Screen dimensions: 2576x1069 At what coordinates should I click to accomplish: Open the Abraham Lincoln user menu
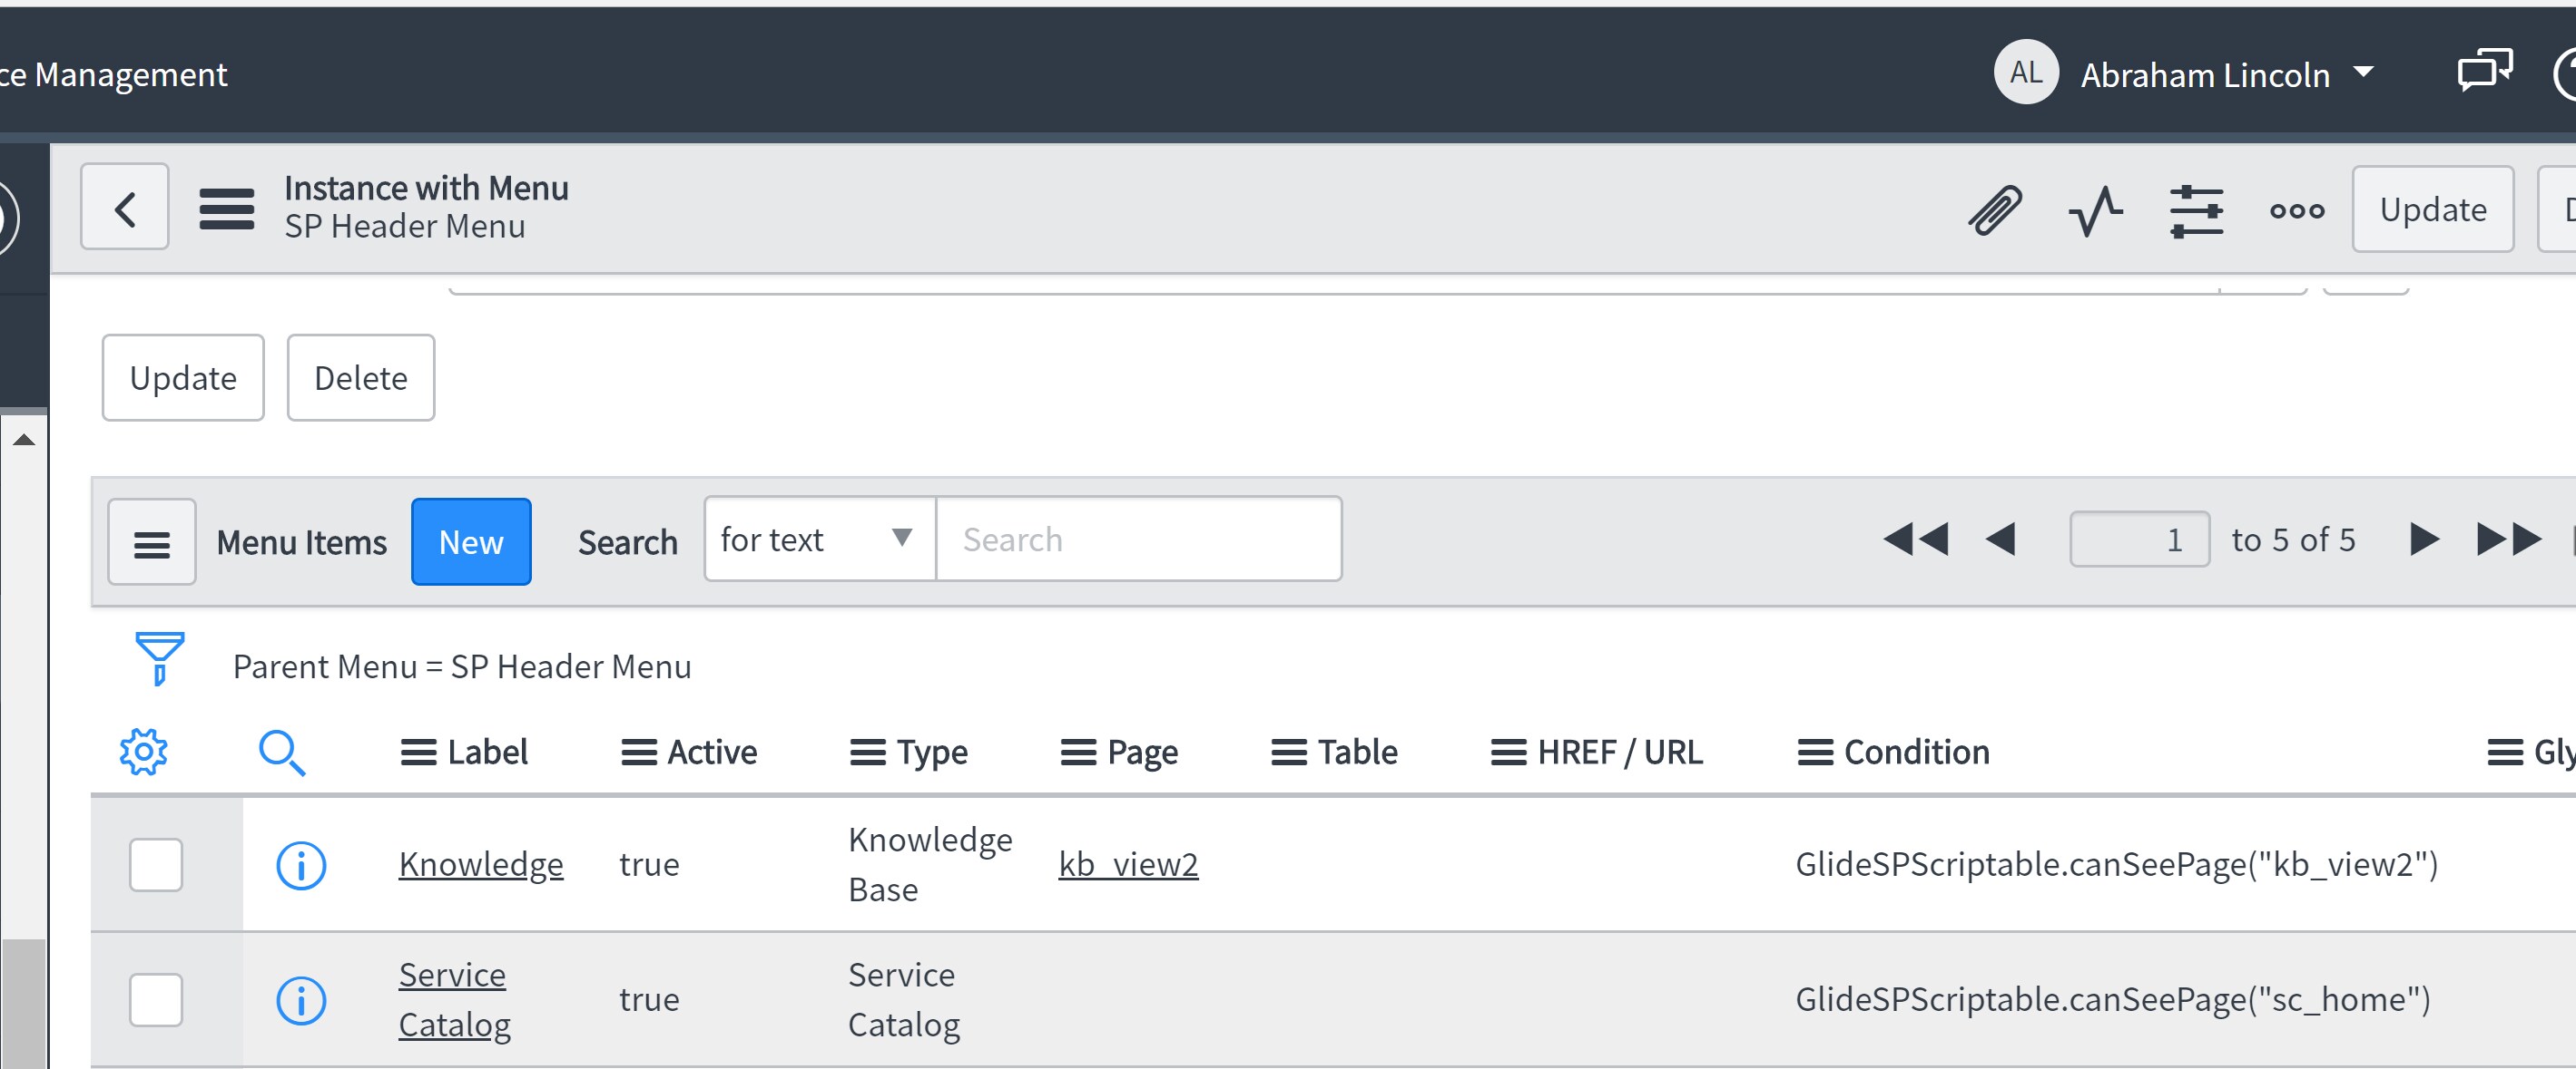click(x=2227, y=75)
